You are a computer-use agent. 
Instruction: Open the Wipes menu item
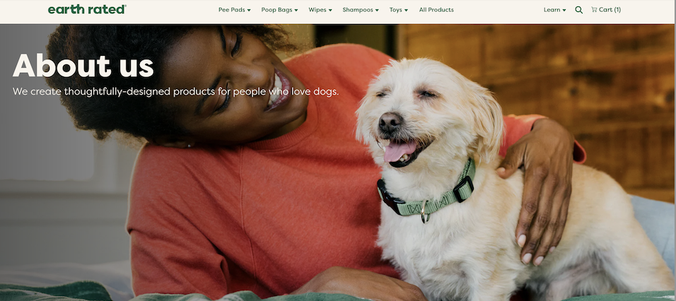coord(317,10)
